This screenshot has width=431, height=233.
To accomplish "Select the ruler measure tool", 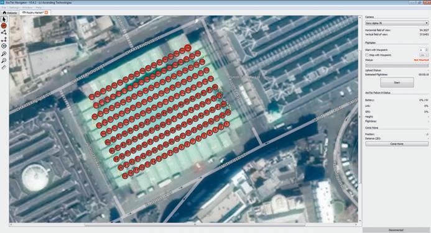I will click(4, 66).
